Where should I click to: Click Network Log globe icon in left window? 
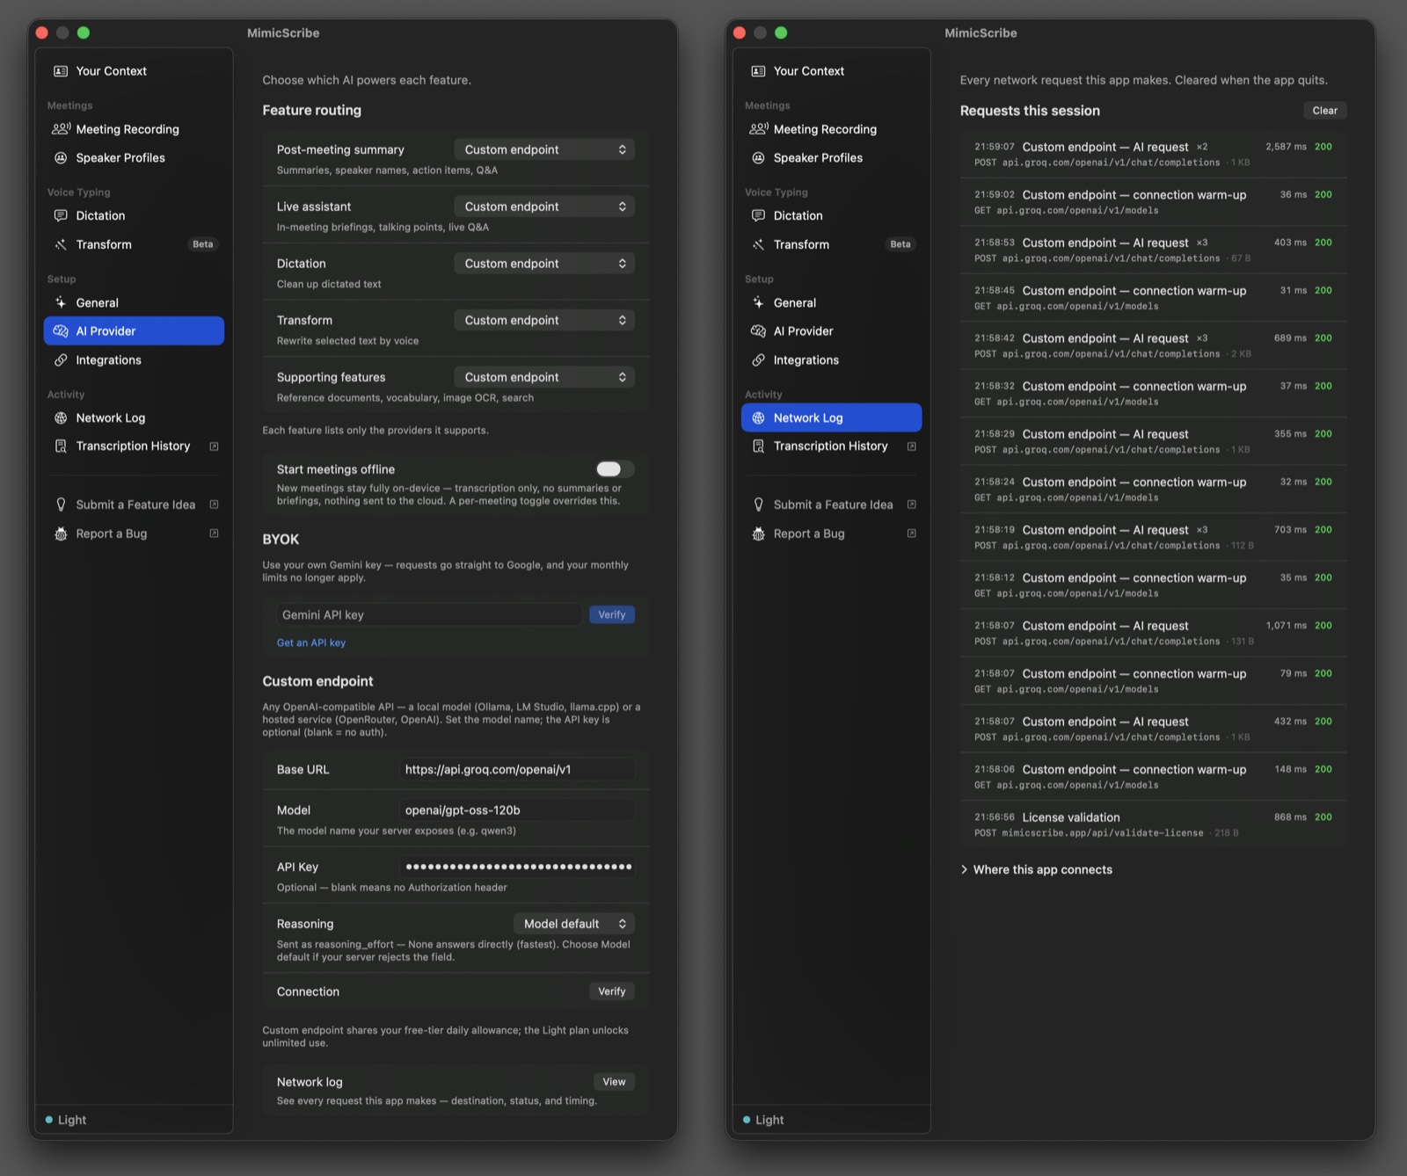pyautogui.click(x=61, y=418)
